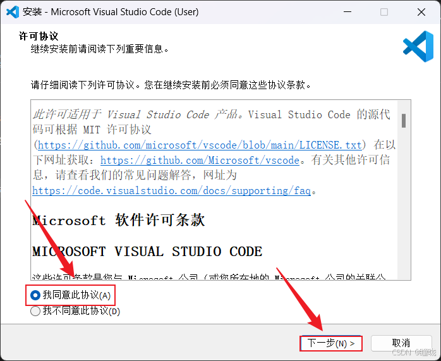Choose the "我不同意此协议(D)" option
Viewport: 441px width, 361px height.
tap(75, 311)
